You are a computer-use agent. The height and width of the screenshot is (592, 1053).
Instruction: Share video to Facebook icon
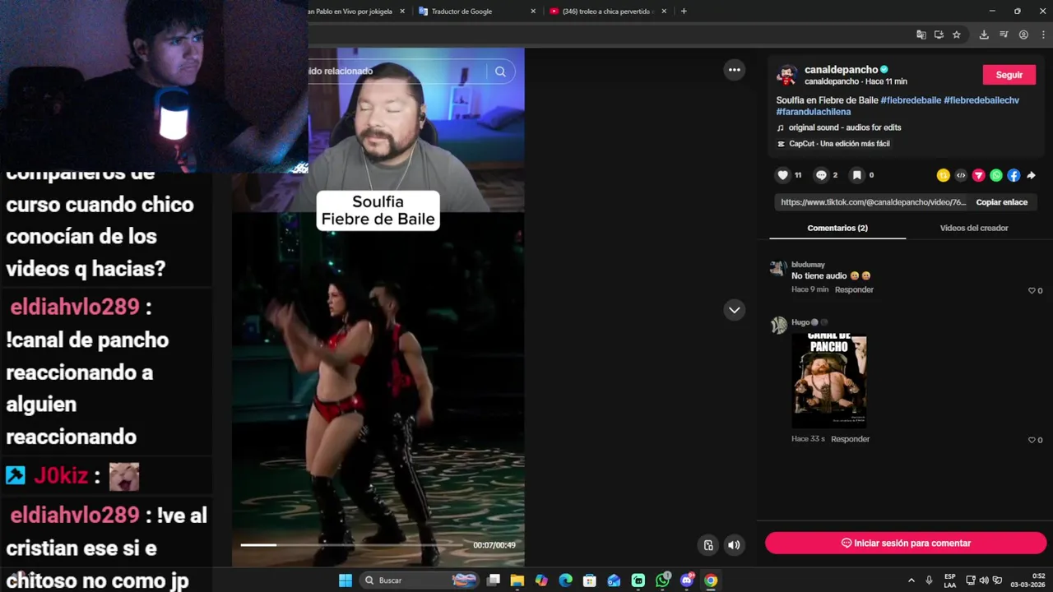pyautogui.click(x=1014, y=175)
